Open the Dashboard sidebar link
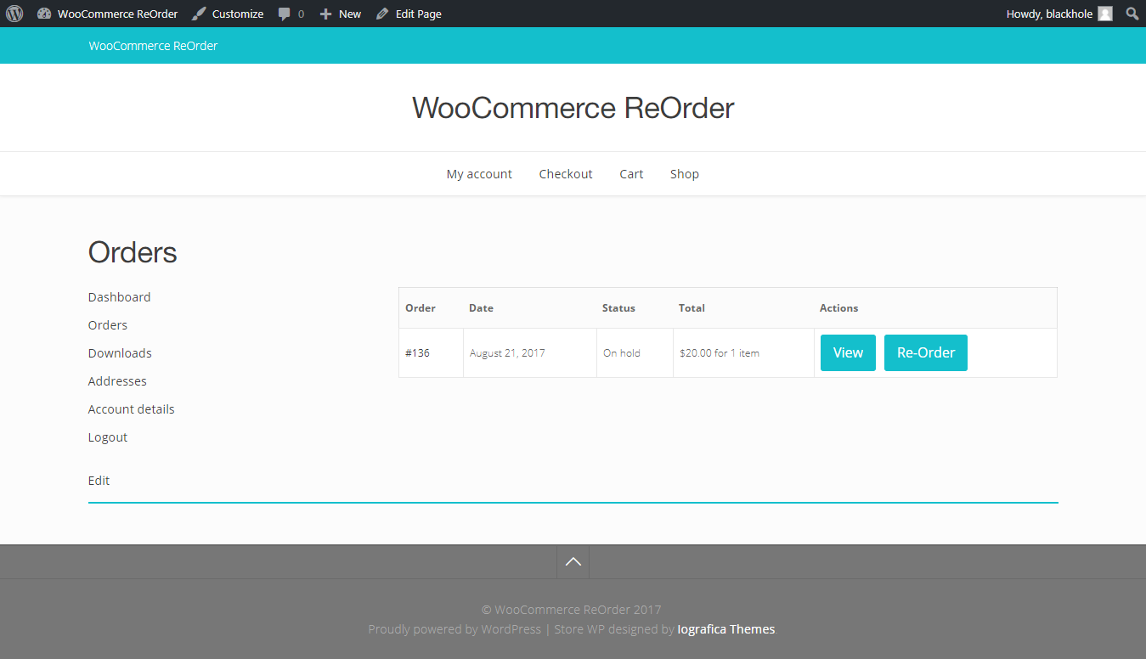This screenshot has height=659, width=1146. tap(119, 296)
